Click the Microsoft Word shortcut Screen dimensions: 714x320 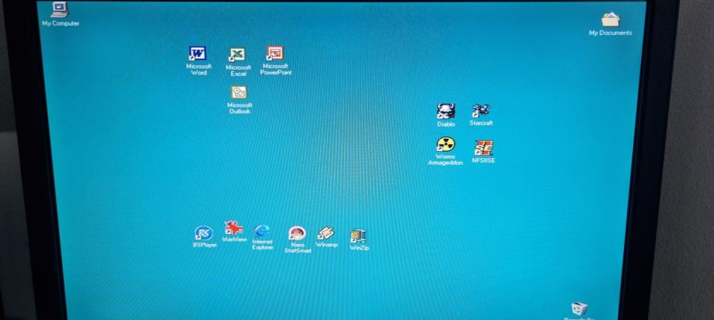pos(197,53)
